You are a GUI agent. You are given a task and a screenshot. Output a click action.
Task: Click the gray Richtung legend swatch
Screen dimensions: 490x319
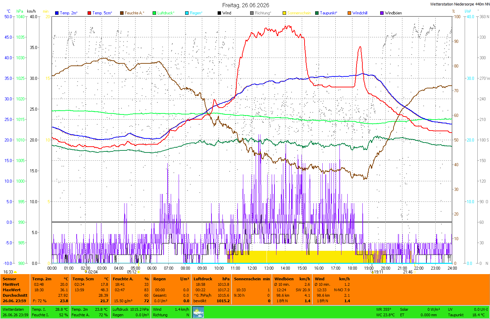[x=252, y=13]
